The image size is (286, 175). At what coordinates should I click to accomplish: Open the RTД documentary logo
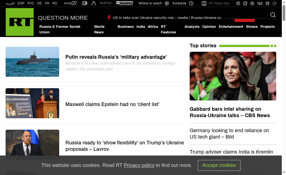pos(84,3)
